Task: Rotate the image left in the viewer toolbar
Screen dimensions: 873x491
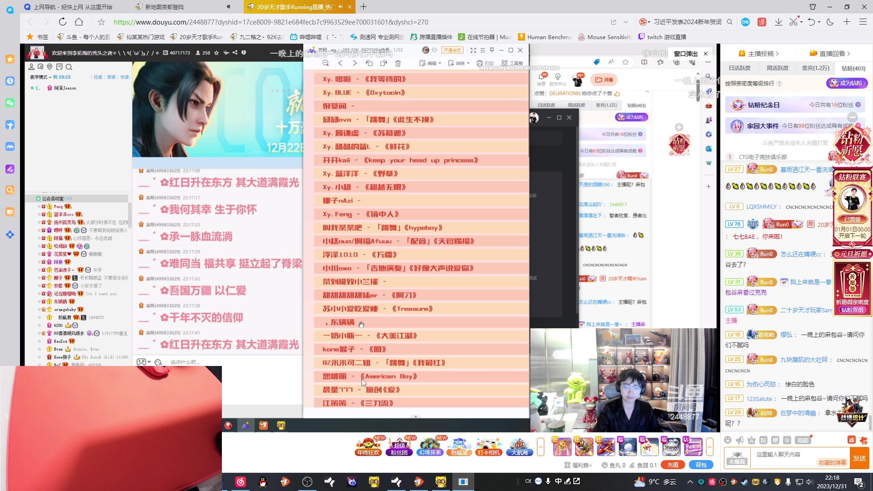Action: pos(369,64)
